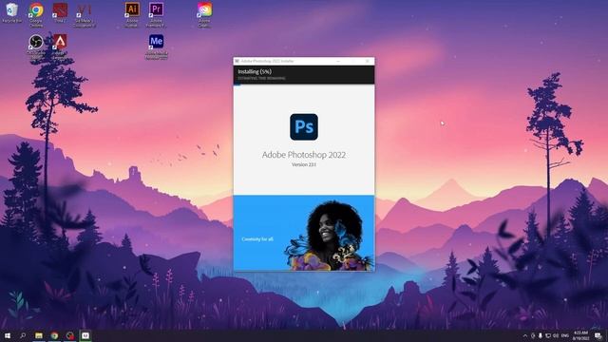The height and width of the screenshot is (342, 608).
Task: Open the Dota 2 desktop shortcut
Action: (x=60, y=12)
